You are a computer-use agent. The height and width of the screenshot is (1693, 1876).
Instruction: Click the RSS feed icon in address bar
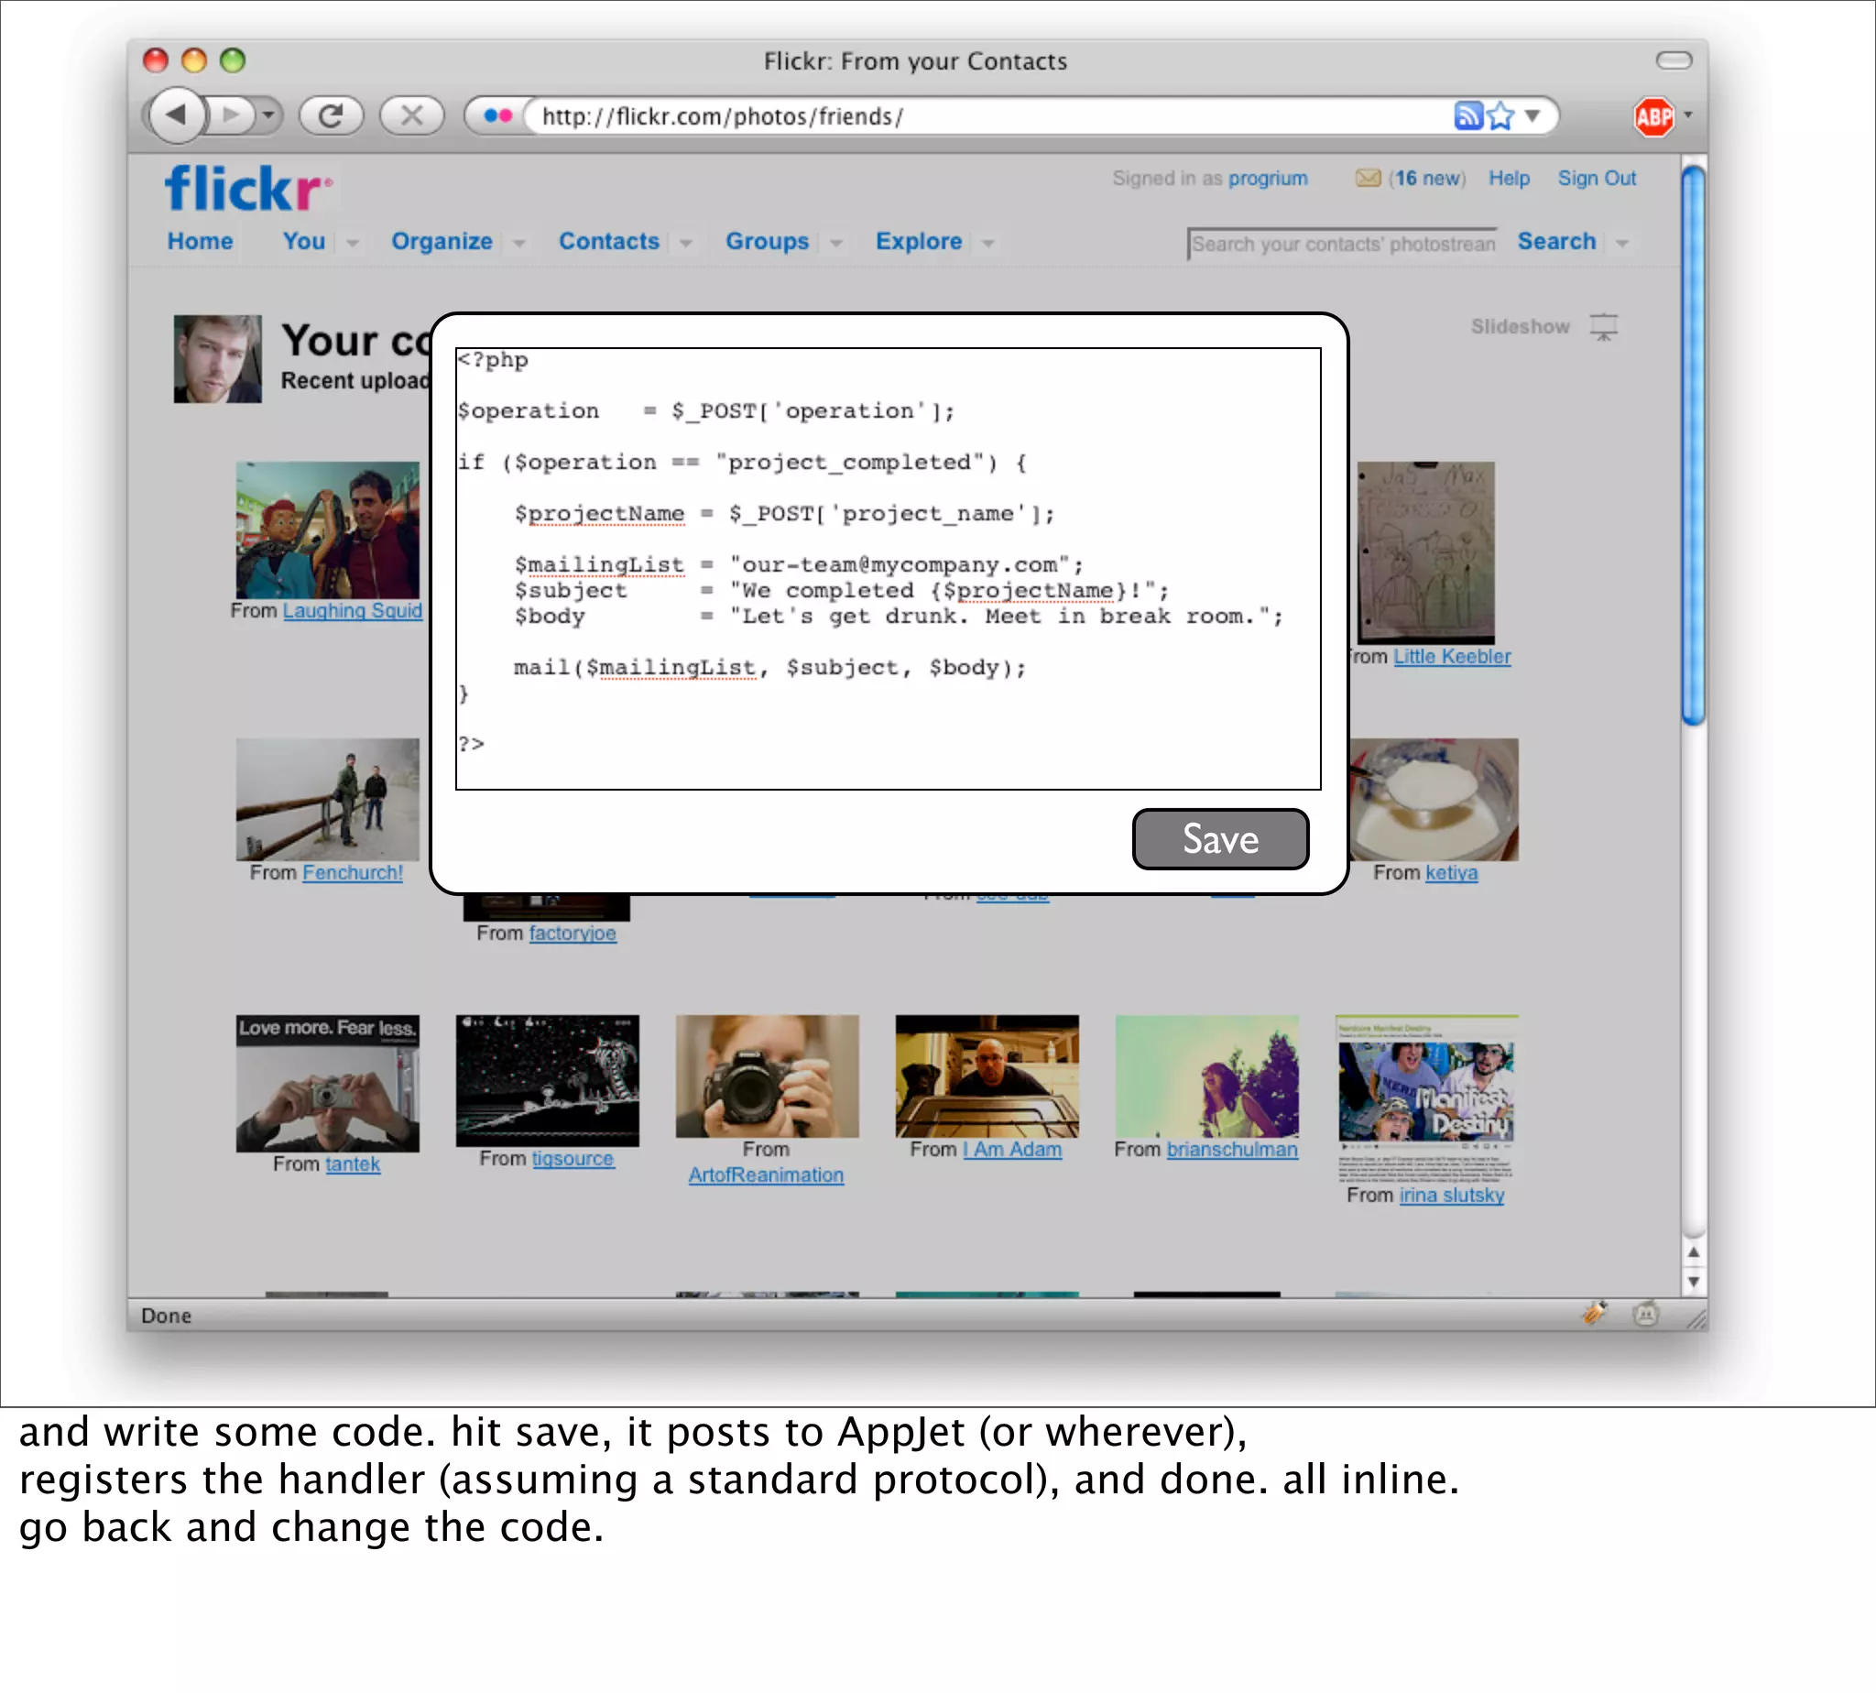[1467, 115]
